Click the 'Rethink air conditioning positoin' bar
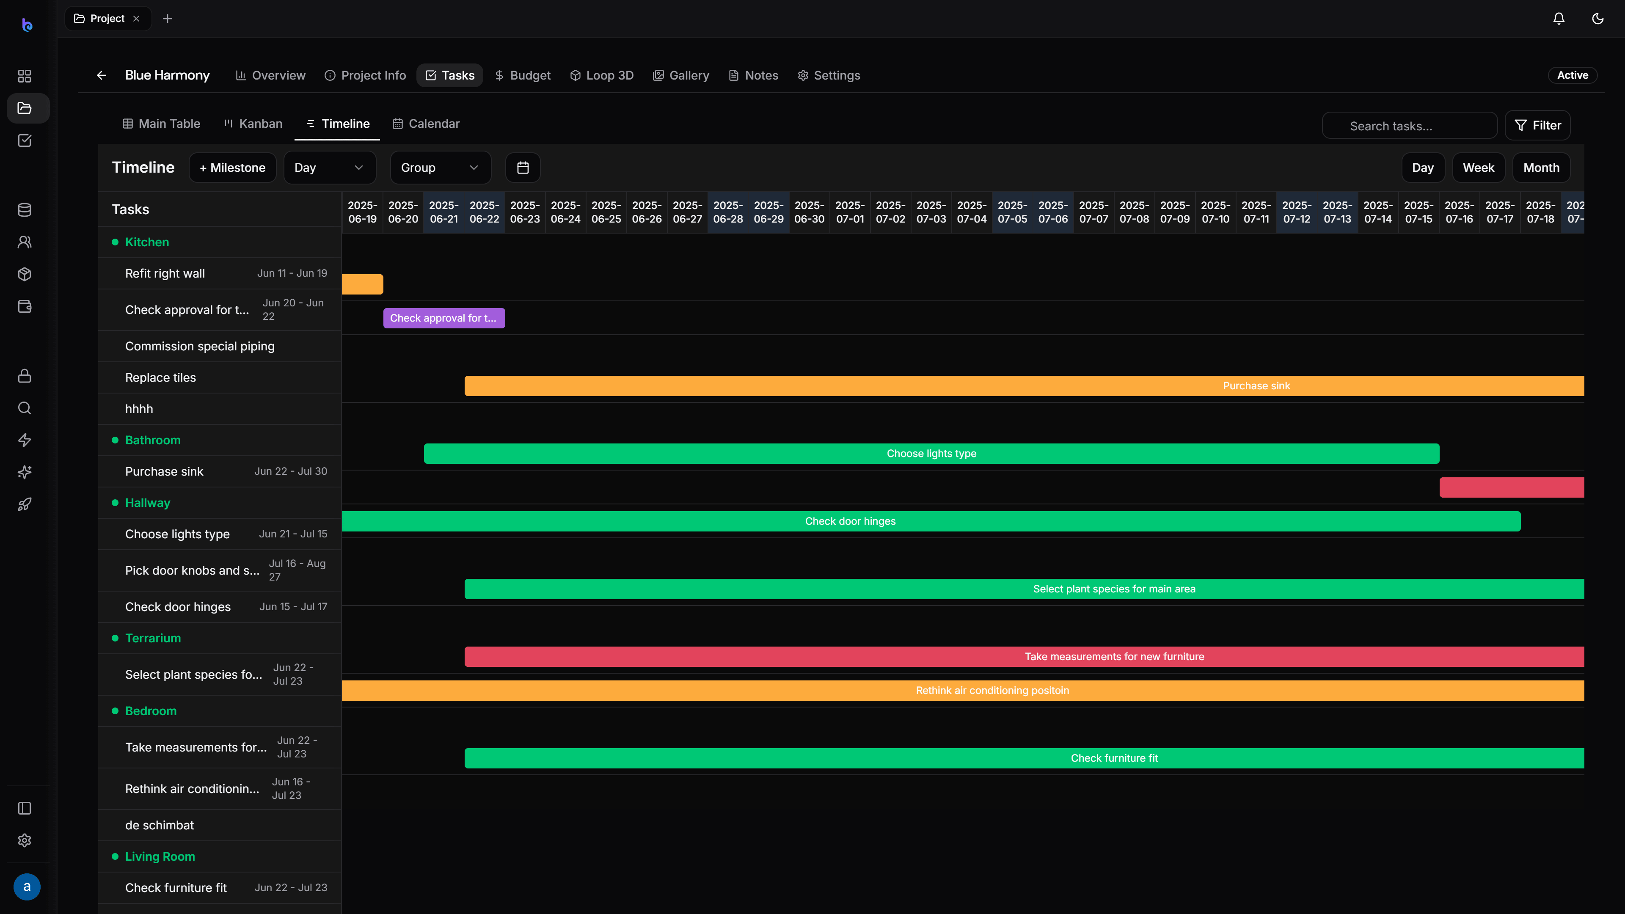The width and height of the screenshot is (1625, 914). click(963, 691)
